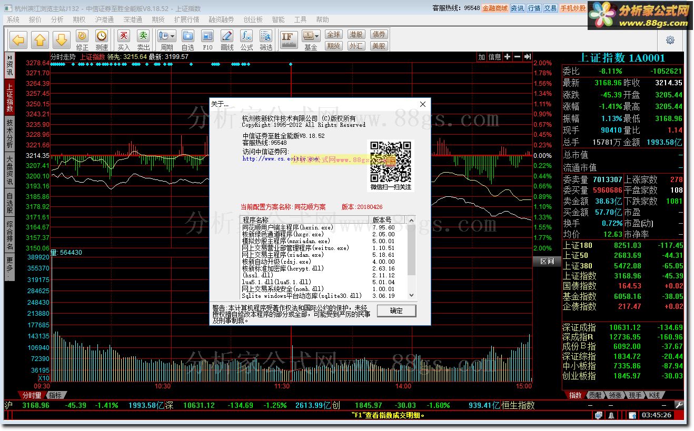
Task: Click the wrench icon in status bar
Action: tap(679, 405)
